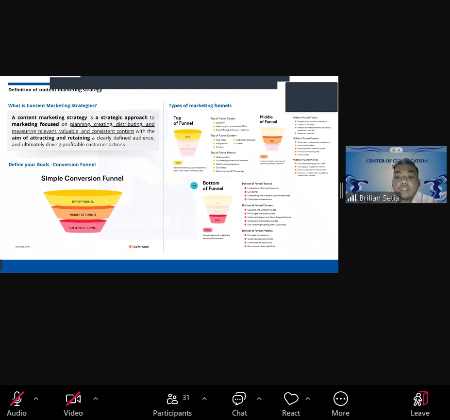Image resolution: width=450 pixels, height=420 pixels.
Task: Click the signal strength bars on Brilian's video
Action: pos(351,198)
